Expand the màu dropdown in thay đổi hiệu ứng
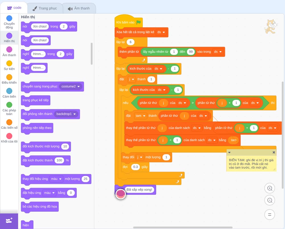This screenshot has width=285, height=229. tap(56, 179)
